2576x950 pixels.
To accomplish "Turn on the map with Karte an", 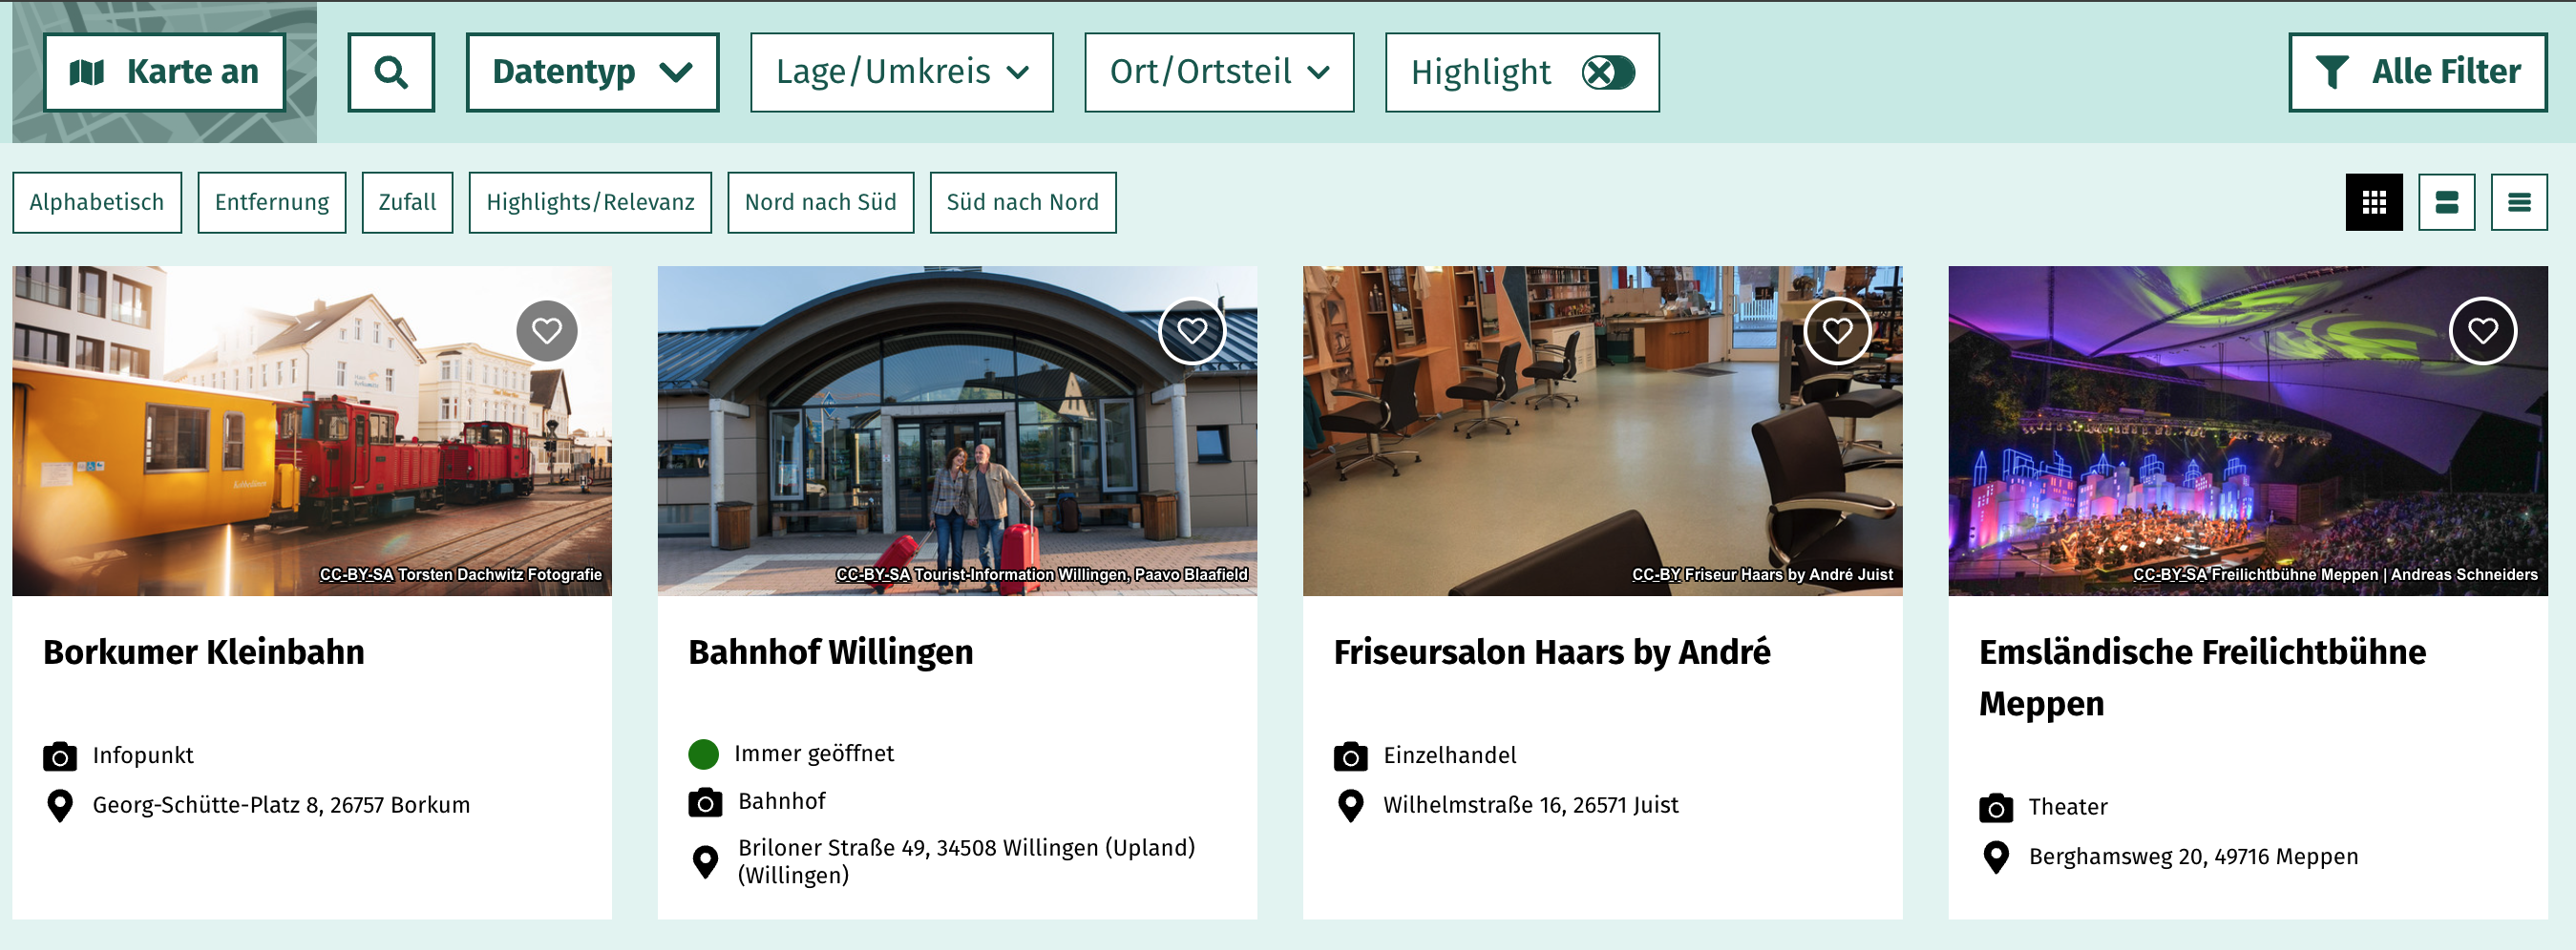I will pos(164,72).
